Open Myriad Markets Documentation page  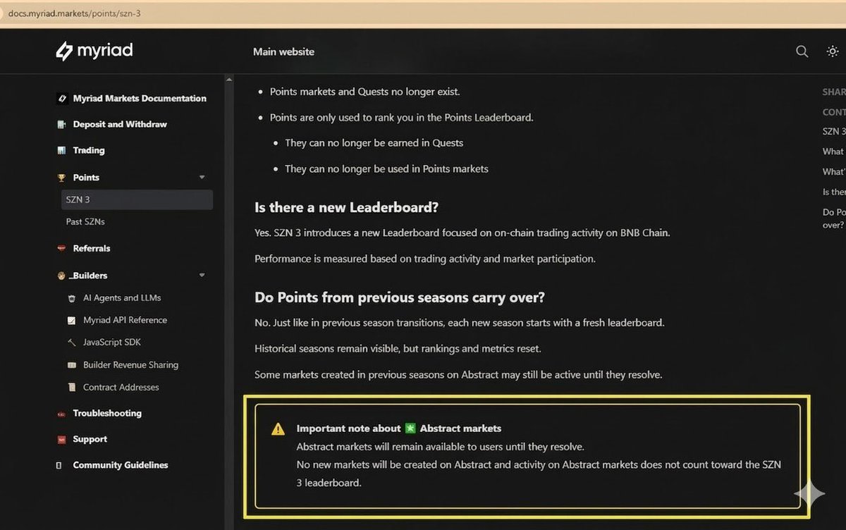140,99
